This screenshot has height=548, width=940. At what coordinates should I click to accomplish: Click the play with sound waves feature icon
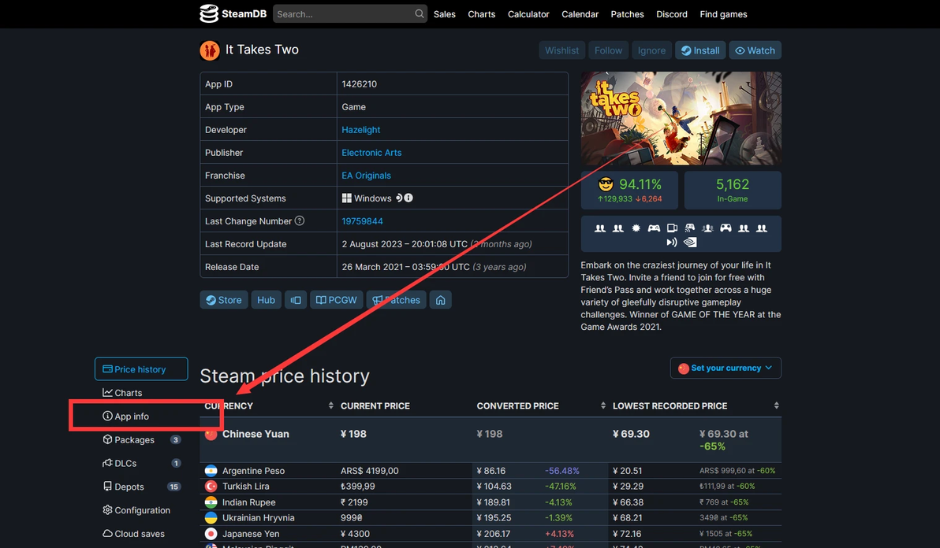point(671,243)
